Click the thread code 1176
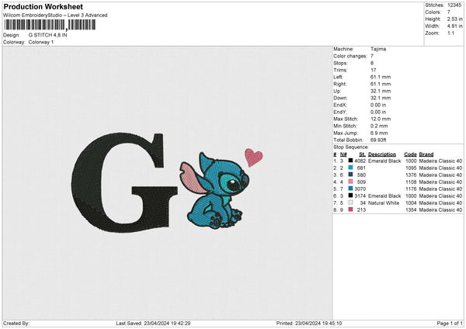This screenshot has height=329, width=466. tap(411, 189)
